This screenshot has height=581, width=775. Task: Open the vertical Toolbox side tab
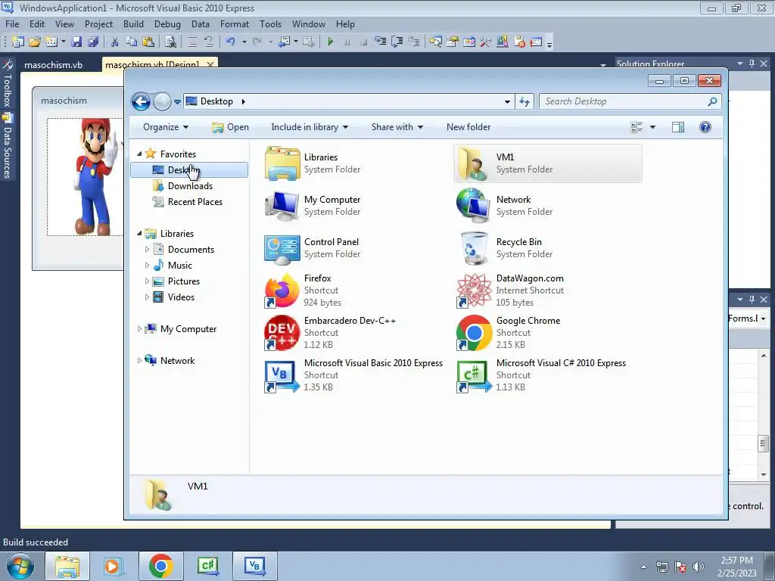click(x=8, y=83)
